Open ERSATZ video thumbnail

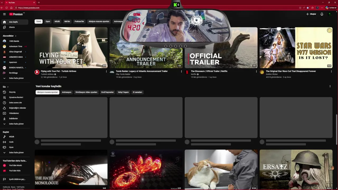pos(296,170)
